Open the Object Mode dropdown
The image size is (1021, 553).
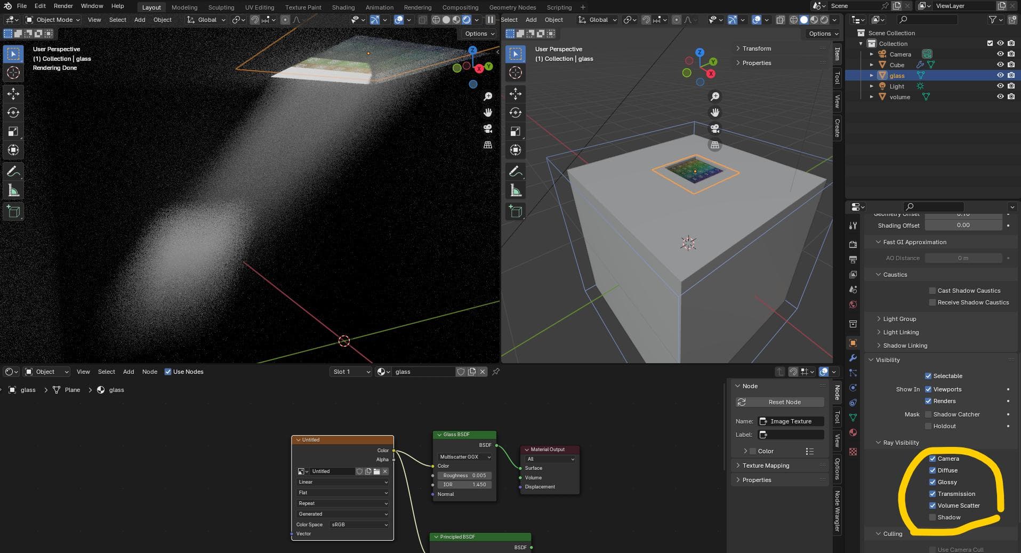[x=53, y=20]
